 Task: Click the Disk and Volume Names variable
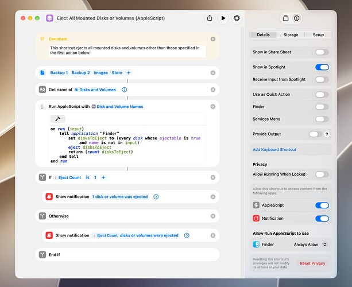point(118,107)
